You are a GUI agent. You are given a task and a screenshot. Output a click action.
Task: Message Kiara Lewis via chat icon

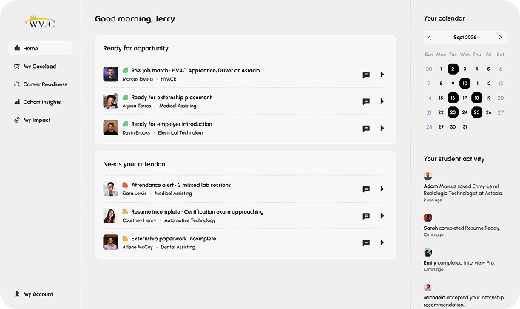[x=366, y=189]
